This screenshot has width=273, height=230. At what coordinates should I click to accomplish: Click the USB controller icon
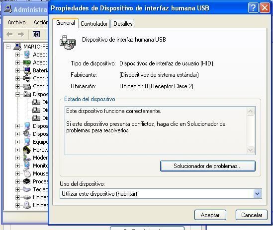click(x=27, y=78)
